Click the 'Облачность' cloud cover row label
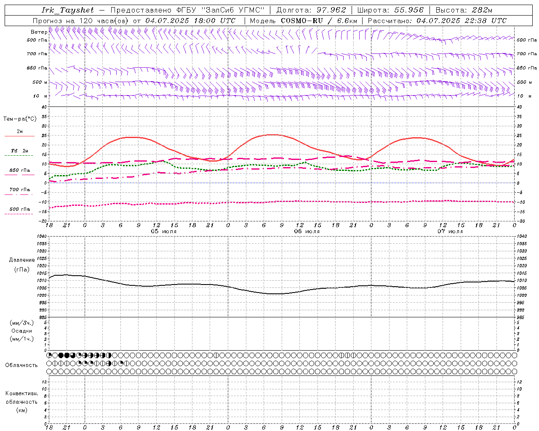The image size is (539, 431). coord(21,365)
